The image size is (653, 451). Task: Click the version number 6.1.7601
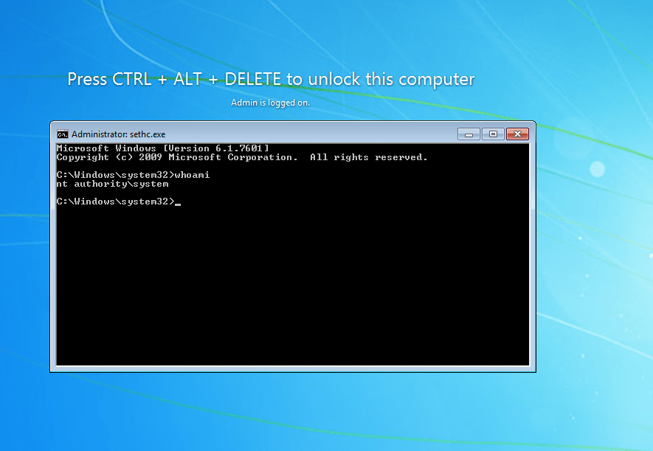point(238,148)
